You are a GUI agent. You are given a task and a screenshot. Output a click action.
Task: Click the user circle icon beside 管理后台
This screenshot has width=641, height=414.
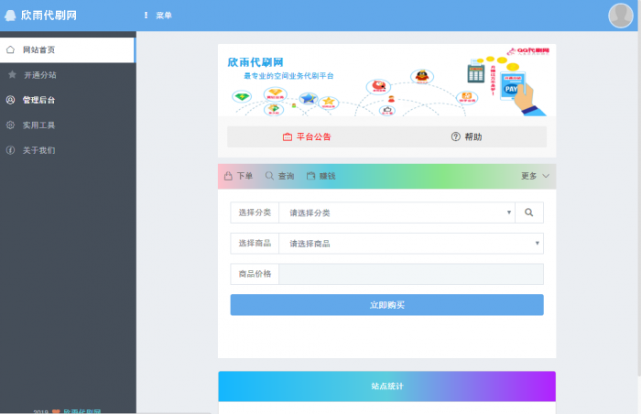10,100
